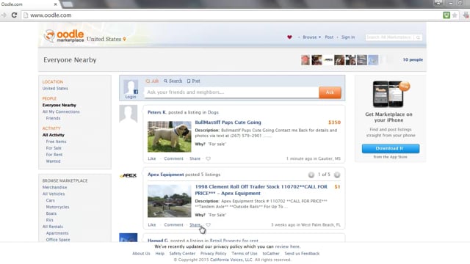Select United States under Location

[x=55, y=89]
